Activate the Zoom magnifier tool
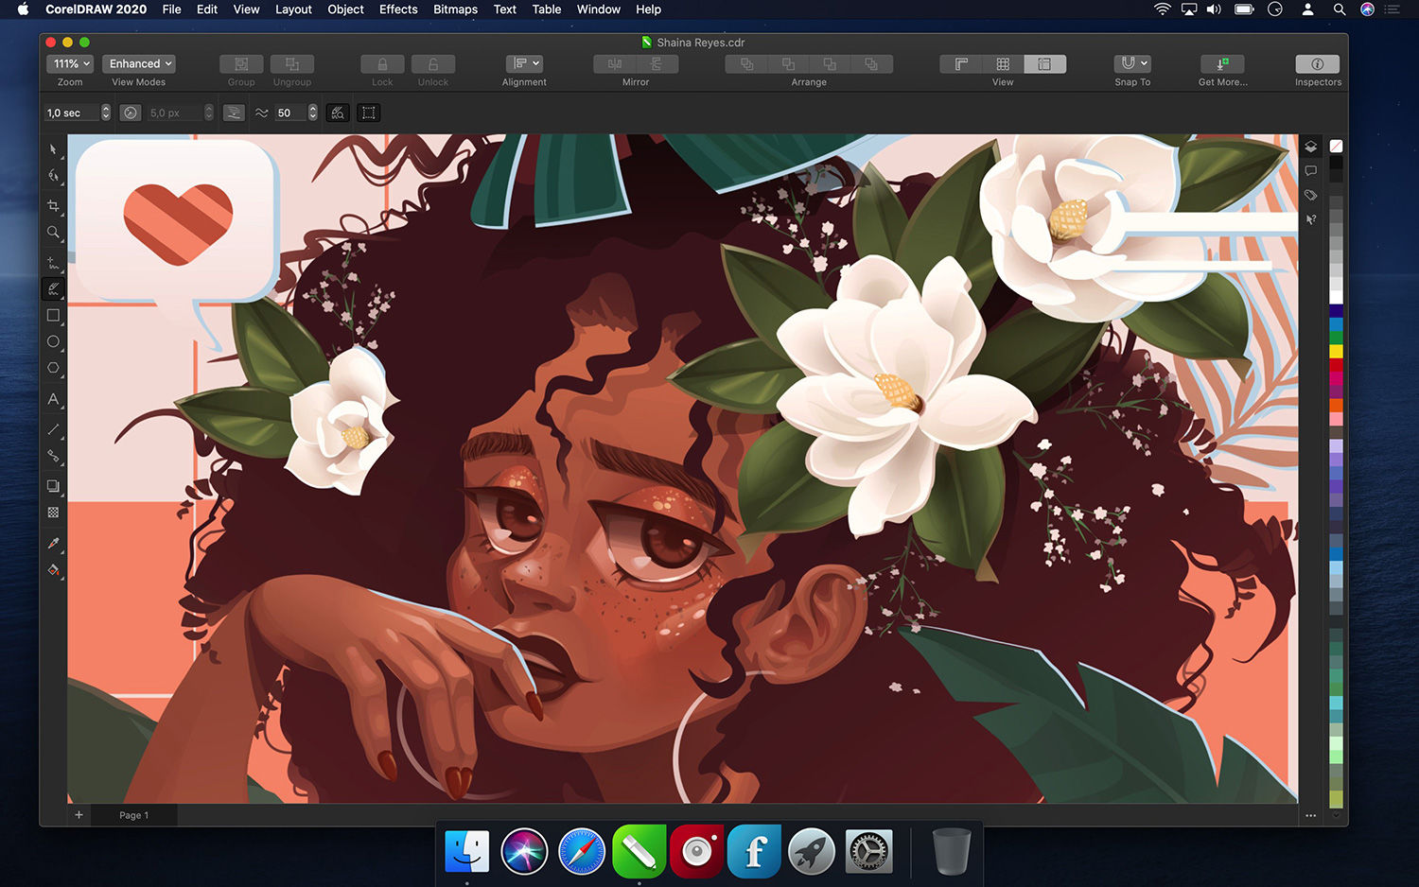Screen dimensions: 1419x887 [x=53, y=233]
